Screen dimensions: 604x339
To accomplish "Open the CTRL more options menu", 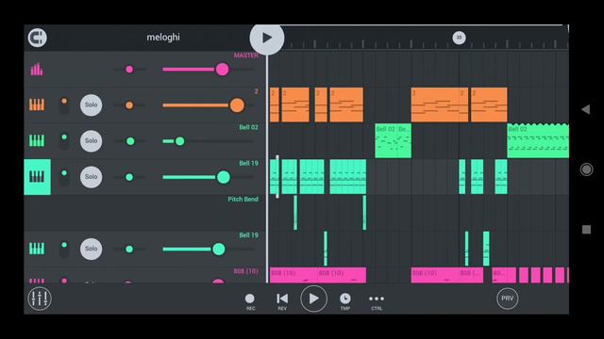I will [x=377, y=301].
